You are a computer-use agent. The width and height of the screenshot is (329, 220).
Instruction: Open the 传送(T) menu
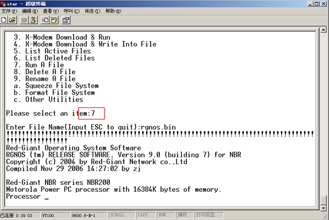93,11
